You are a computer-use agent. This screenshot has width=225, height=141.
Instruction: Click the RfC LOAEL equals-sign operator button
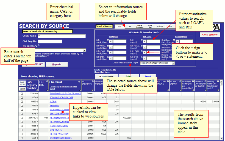[145, 52]
